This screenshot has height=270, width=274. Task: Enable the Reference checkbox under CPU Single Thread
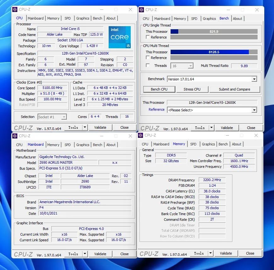(148, 37)
